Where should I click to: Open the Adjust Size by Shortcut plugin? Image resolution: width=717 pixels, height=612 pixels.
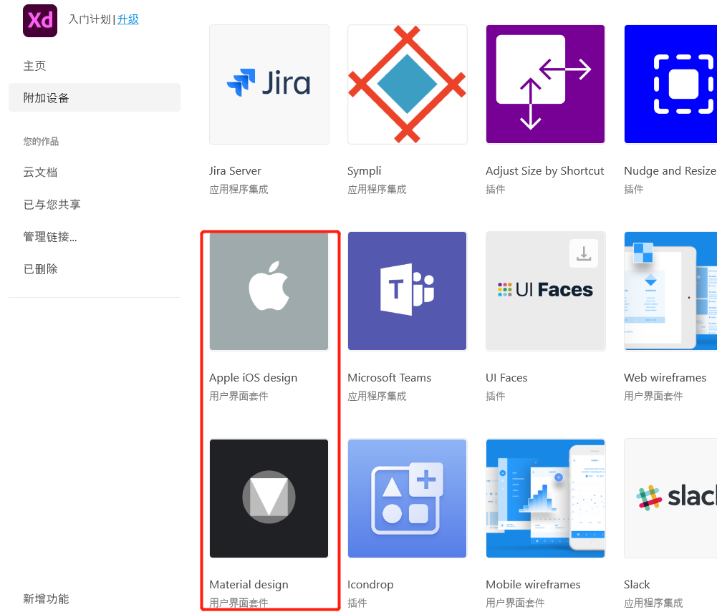pos(545,84)
